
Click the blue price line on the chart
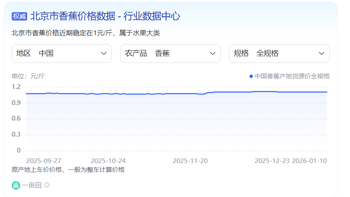(x=176, y=93)
